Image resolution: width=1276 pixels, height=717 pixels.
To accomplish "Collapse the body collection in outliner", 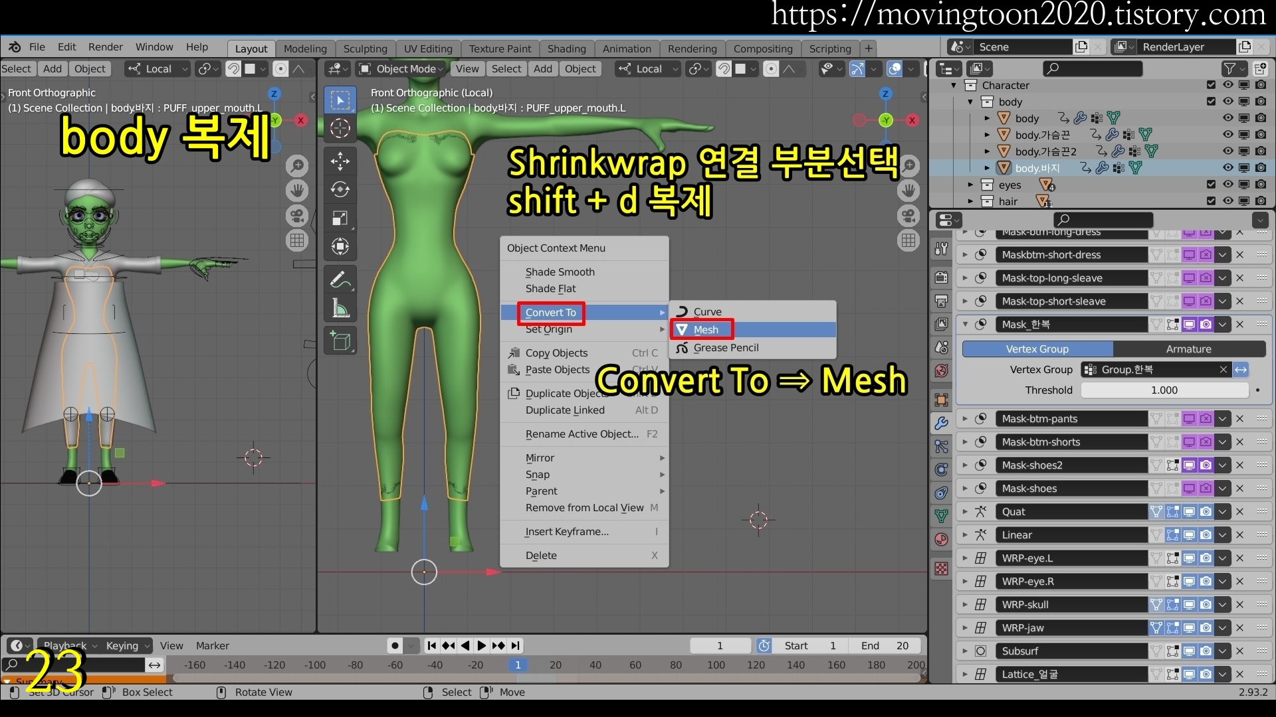I will [970, 102].
